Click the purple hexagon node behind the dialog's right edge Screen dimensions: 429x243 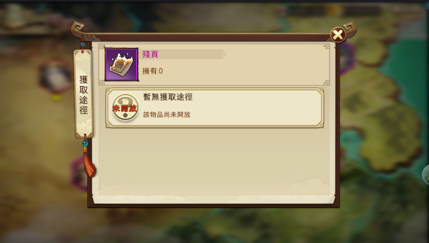click(x=347, y=59)
